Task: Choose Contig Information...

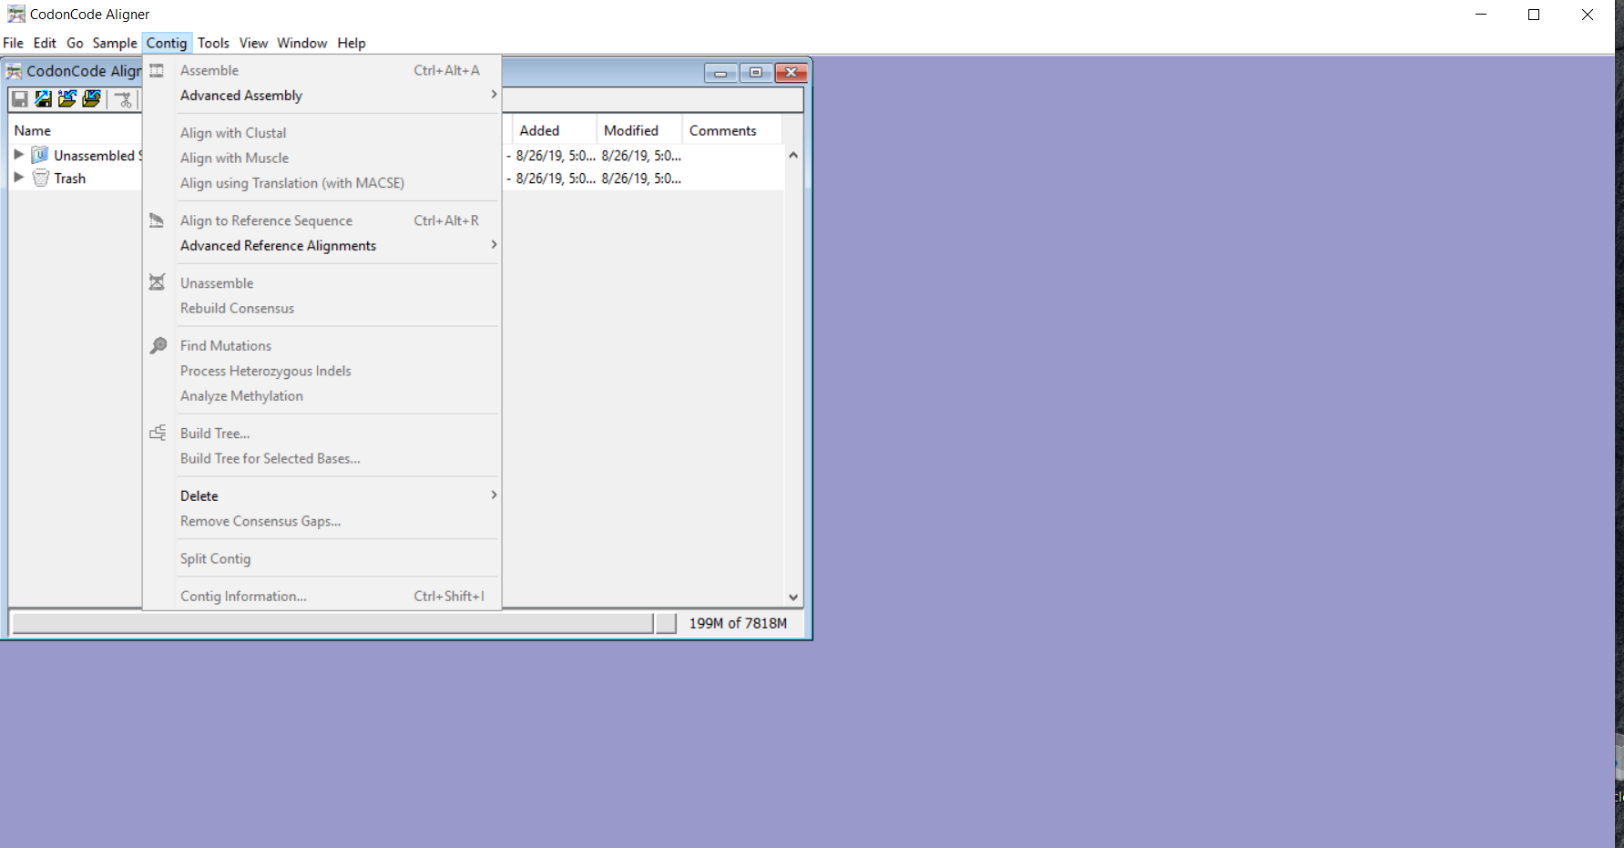Action: pos(322,596)
